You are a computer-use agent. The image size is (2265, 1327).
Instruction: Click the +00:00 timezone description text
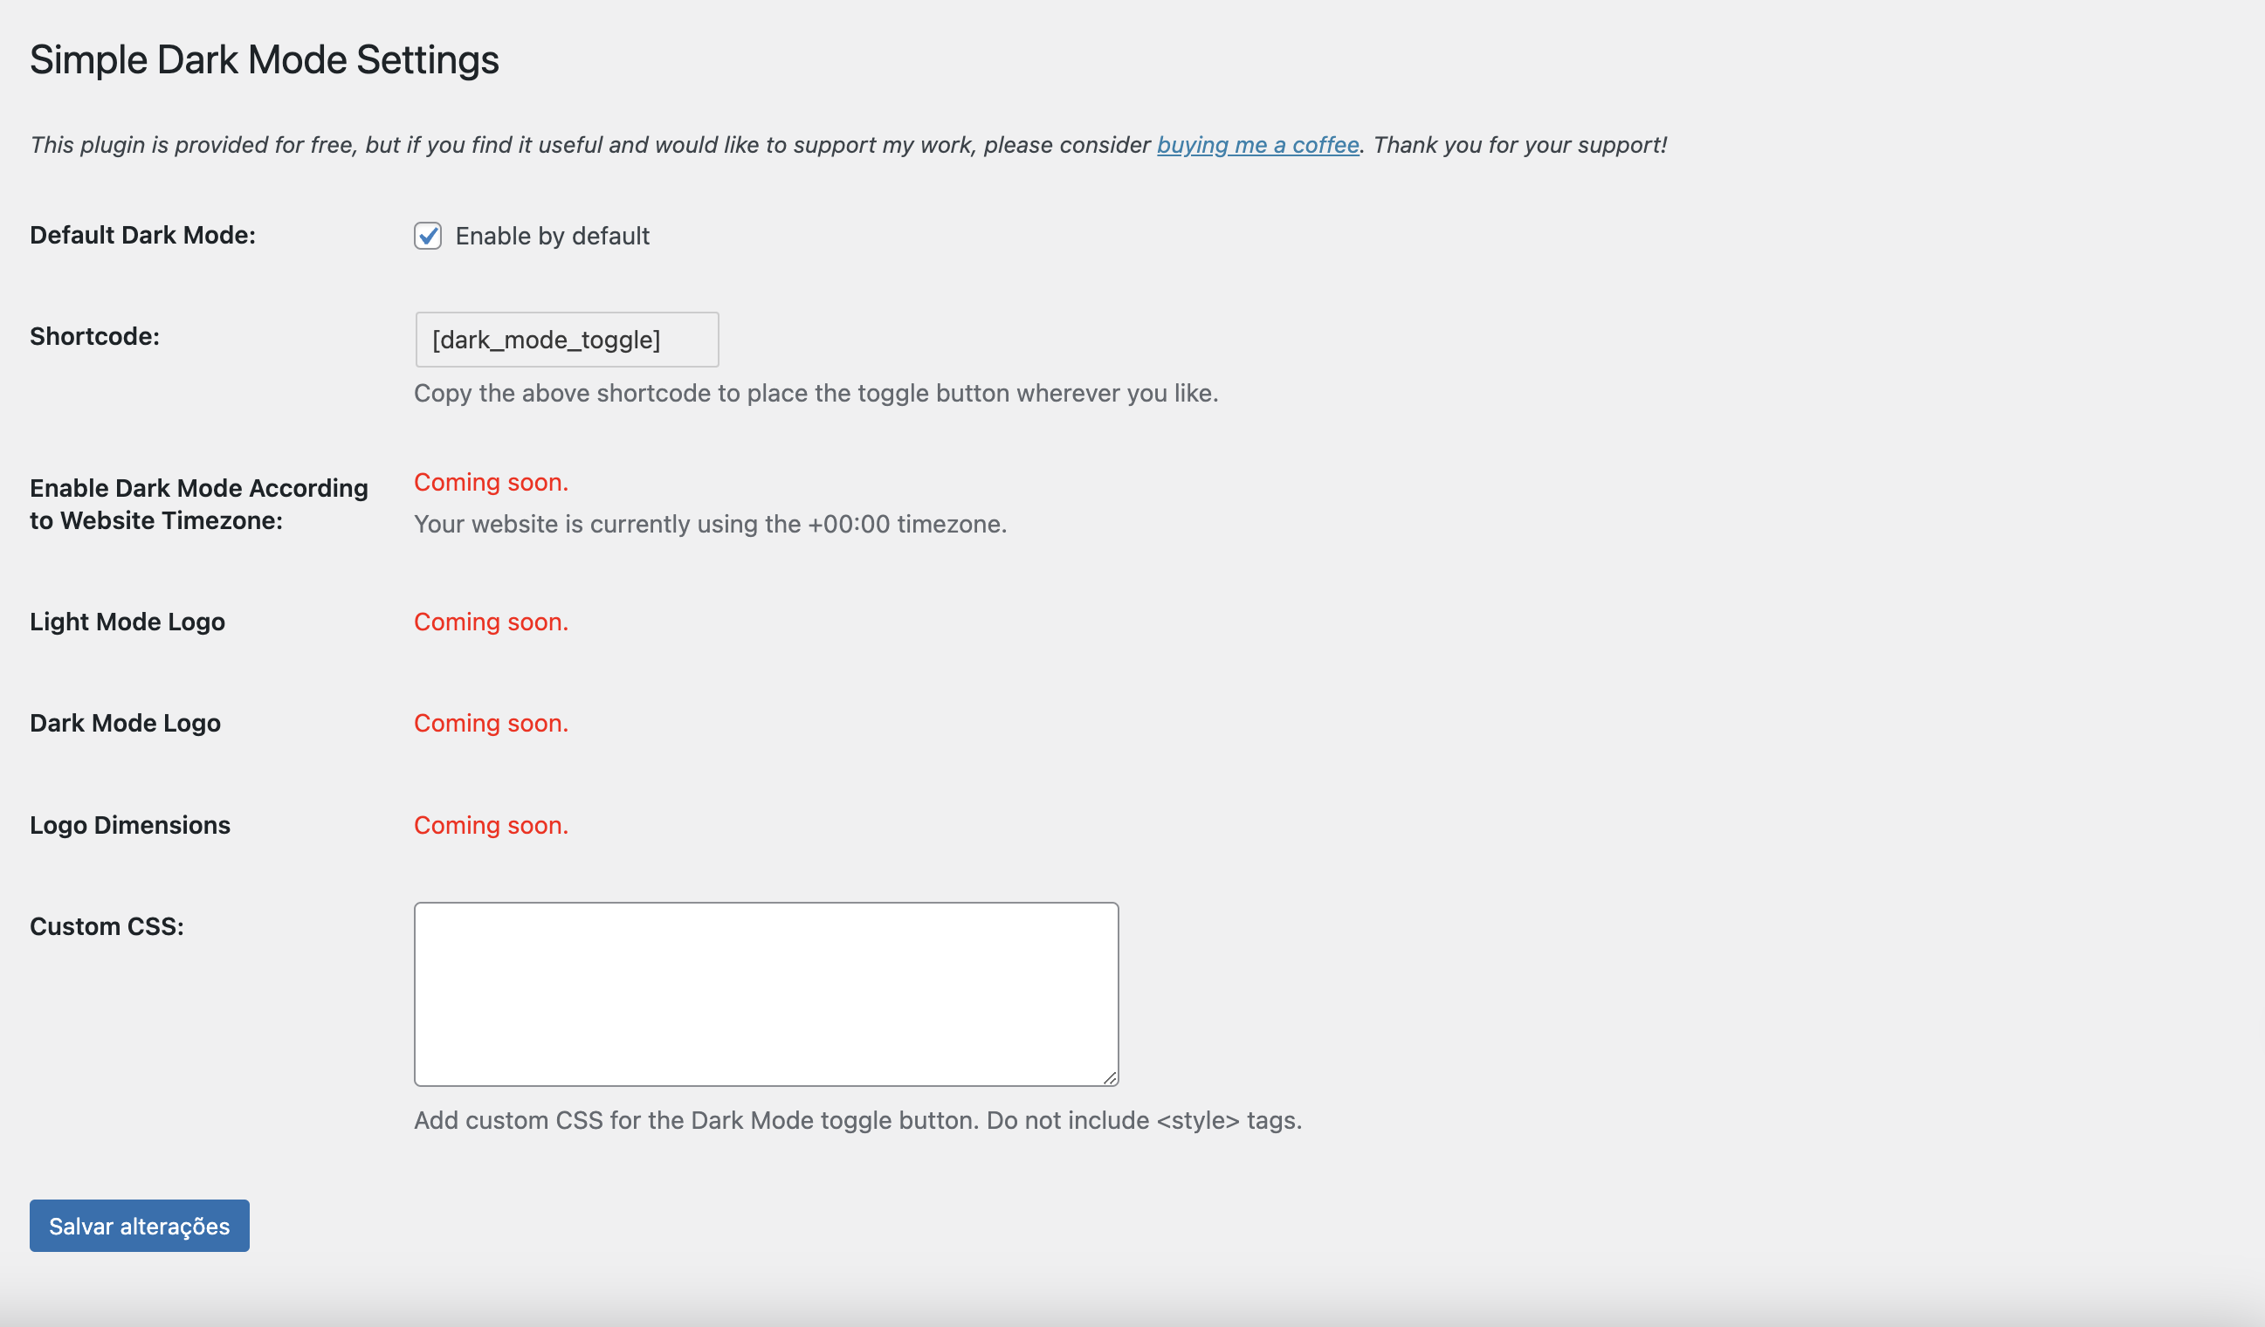tap(710, 524)
